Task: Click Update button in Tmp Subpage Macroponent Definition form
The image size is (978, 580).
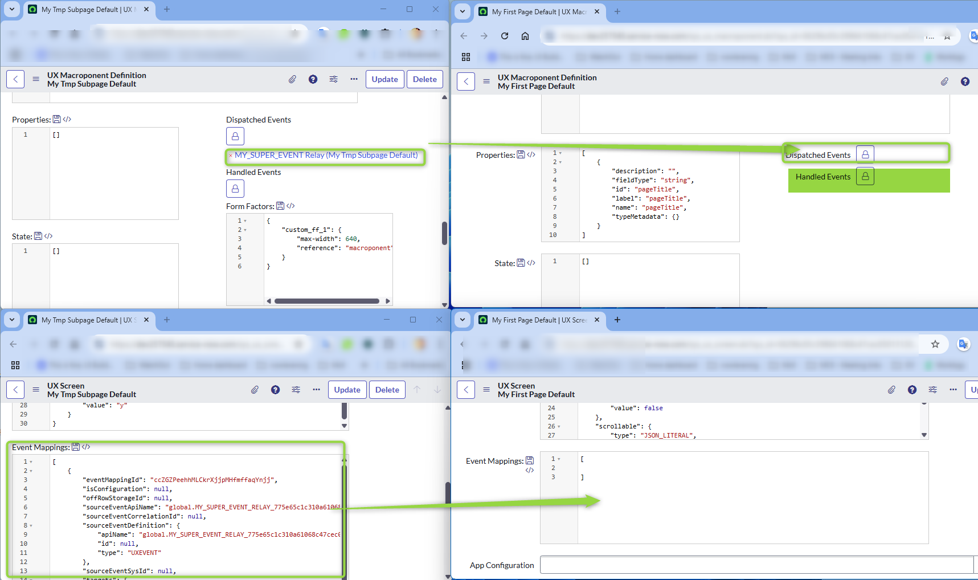Action: tap(384, 79)
